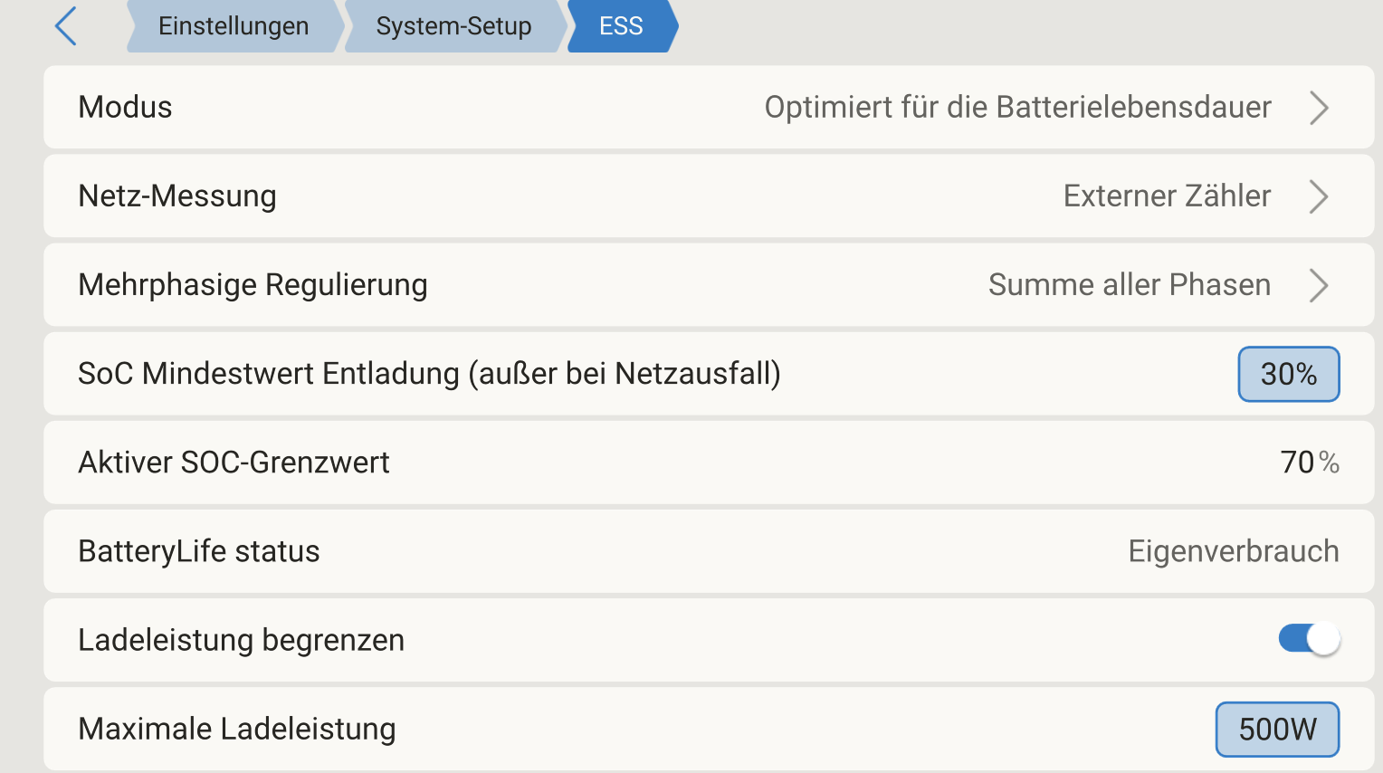Viewport: 1383px width, 773px height.
Task: Click the BatteryLife status label
Action: pyautogui.click(x=199, y=551)
